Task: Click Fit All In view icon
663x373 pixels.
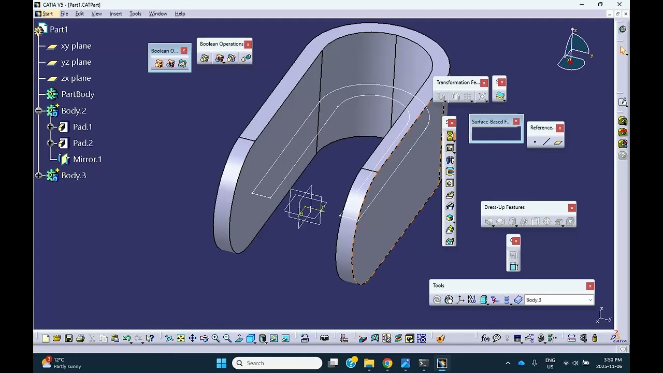Action: [x=181, y=338]
